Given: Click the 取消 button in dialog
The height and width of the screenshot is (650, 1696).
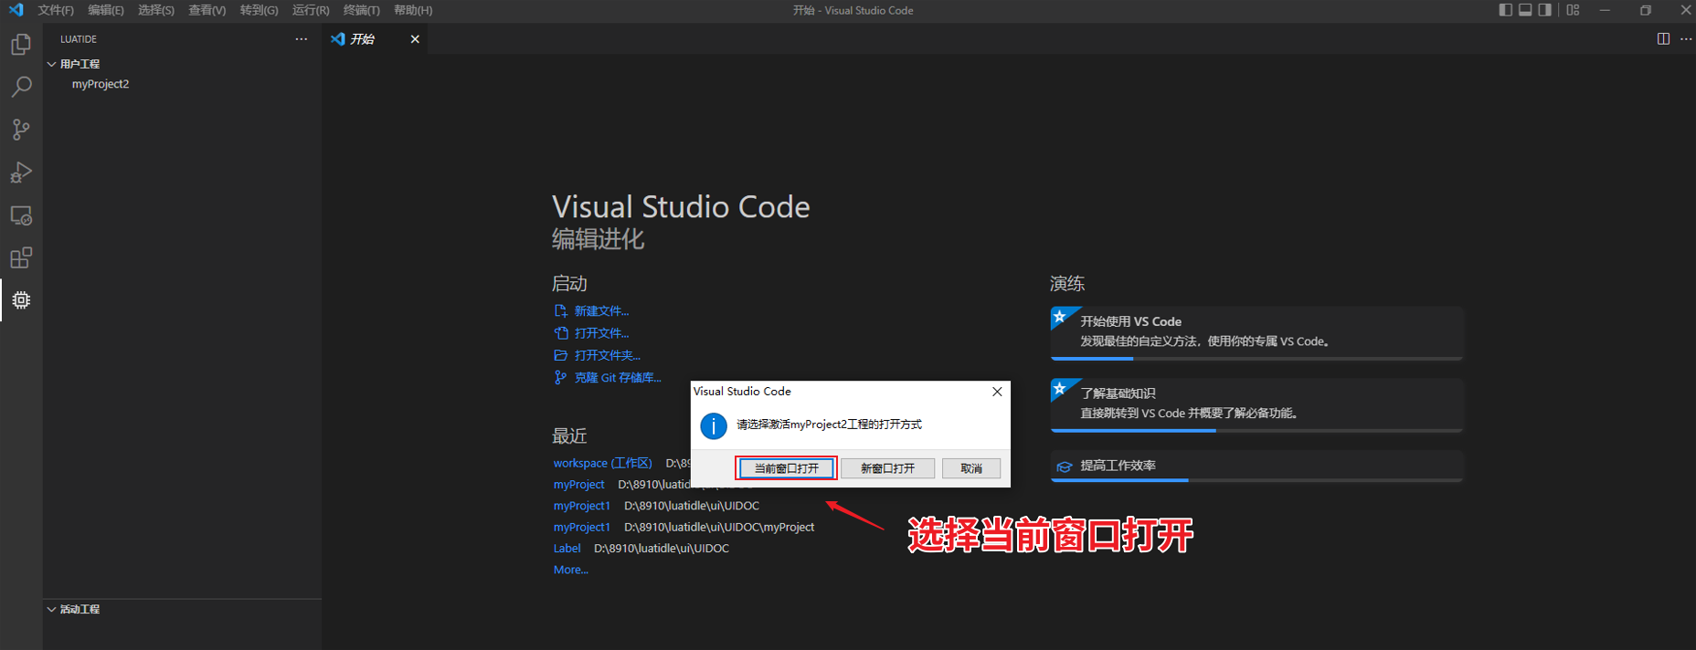Looking at the screenshot, I should [971, 468].
